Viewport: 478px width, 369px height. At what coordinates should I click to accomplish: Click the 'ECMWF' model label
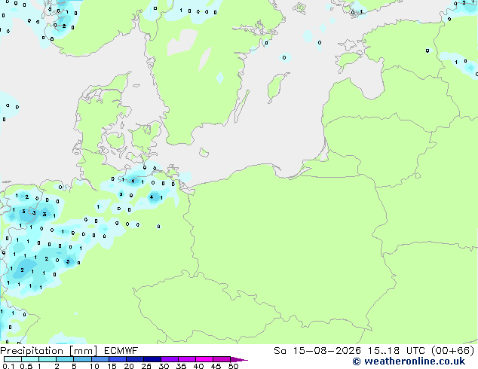121,351
